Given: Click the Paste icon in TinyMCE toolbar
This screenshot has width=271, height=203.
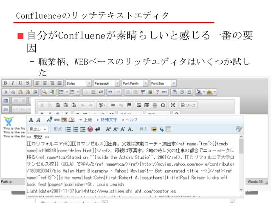Looking at the screenshot, I should click(x=20, y=92).
